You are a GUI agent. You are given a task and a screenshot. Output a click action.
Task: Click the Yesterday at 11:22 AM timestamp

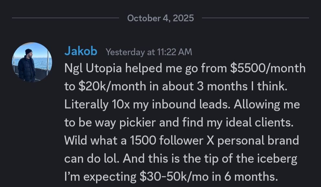[149, 52]
